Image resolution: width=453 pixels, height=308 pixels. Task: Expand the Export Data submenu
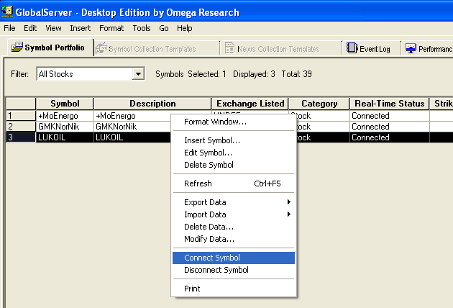(x=234, y=202)
